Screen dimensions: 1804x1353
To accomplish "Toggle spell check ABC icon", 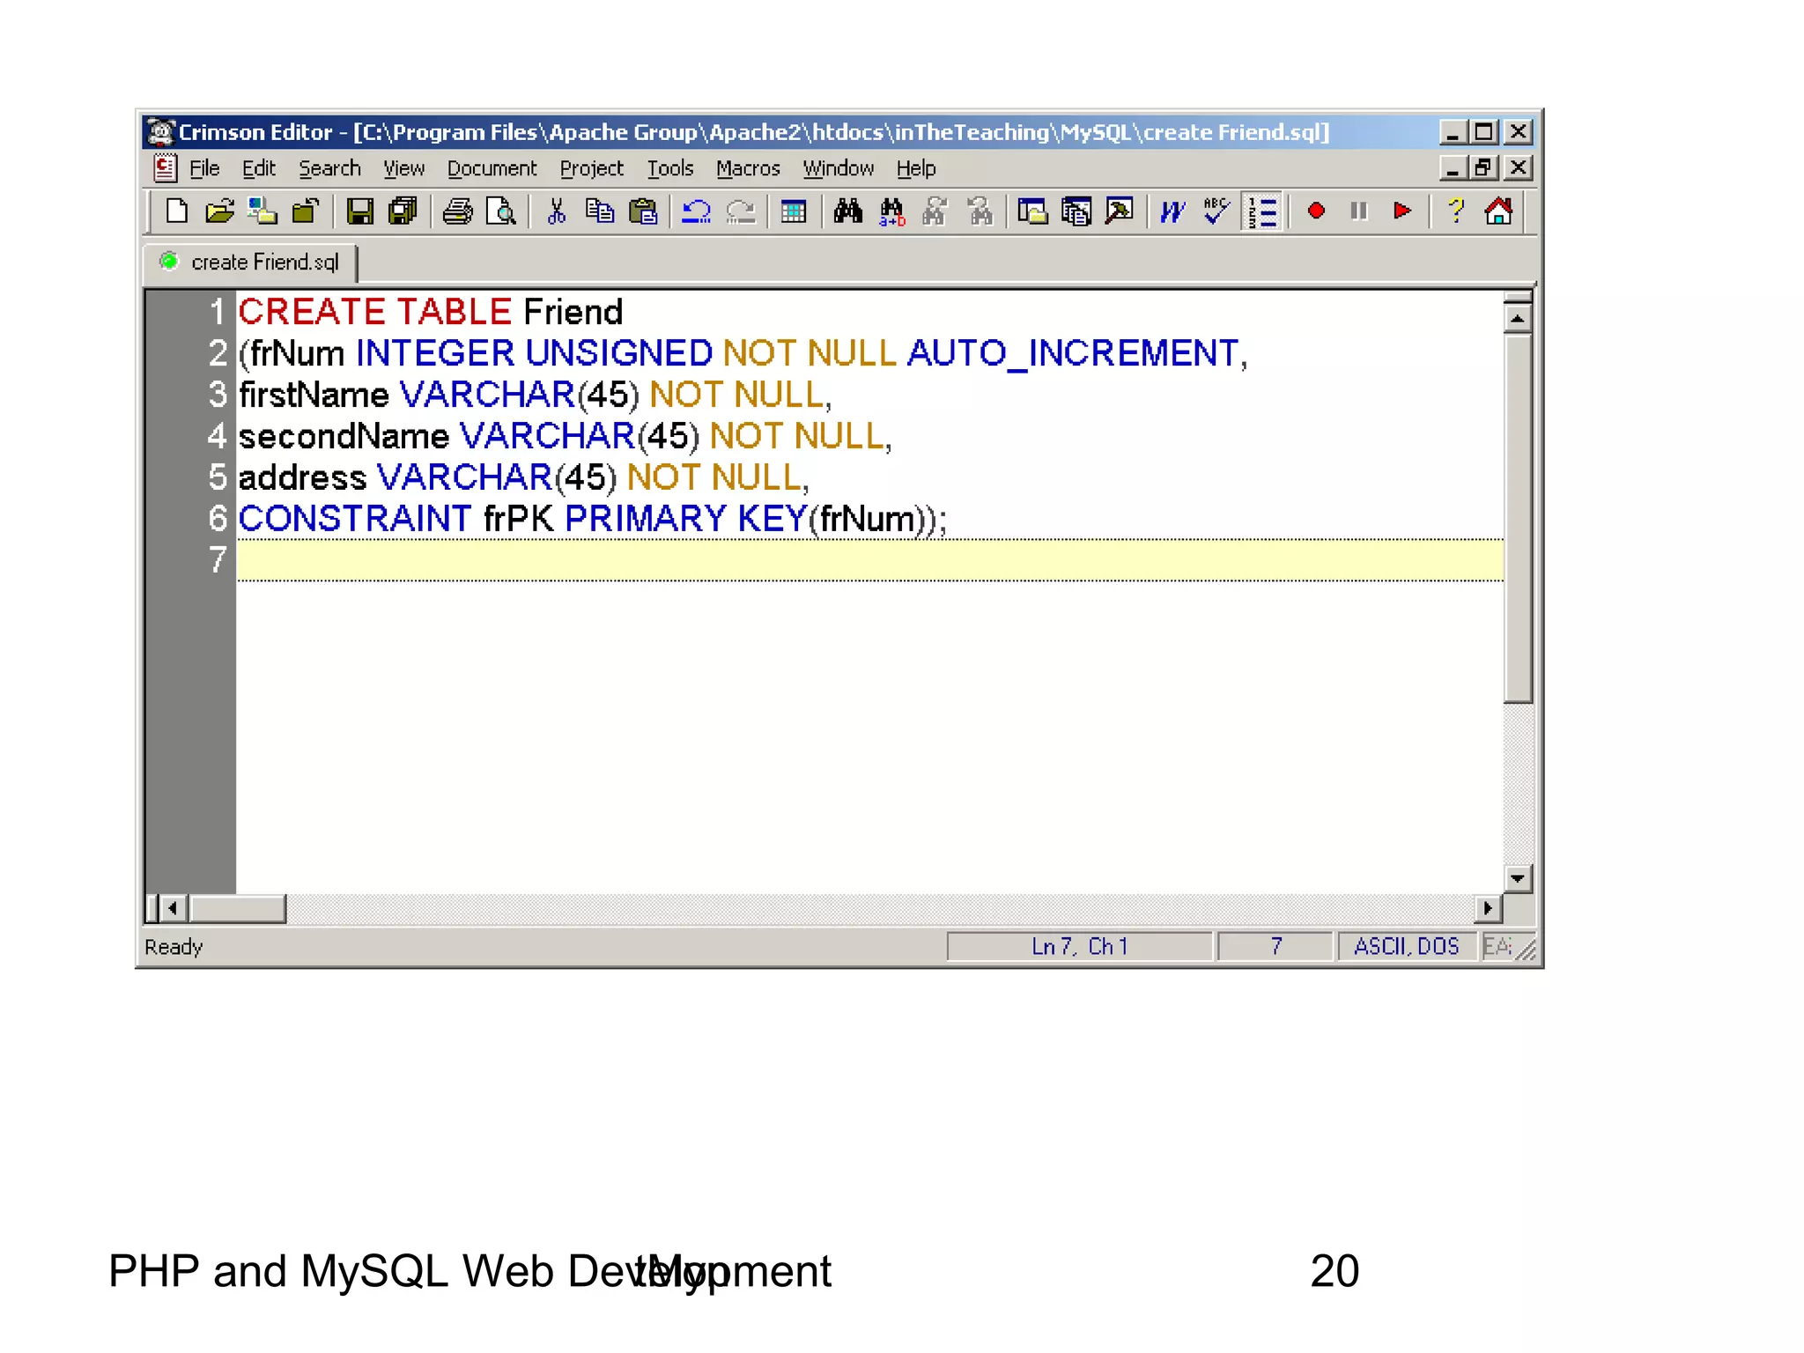I will (x=1216, y=211).
